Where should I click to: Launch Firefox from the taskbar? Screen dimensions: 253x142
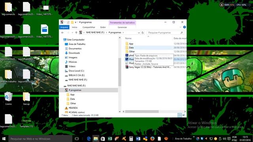[152, 138]
